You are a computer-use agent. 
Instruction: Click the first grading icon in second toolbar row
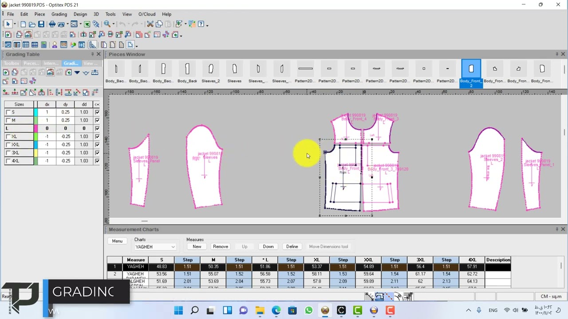(8, 35)
